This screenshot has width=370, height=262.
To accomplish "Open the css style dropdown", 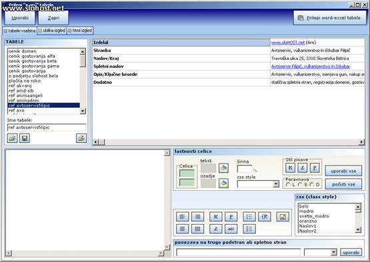I will [276, 184].
